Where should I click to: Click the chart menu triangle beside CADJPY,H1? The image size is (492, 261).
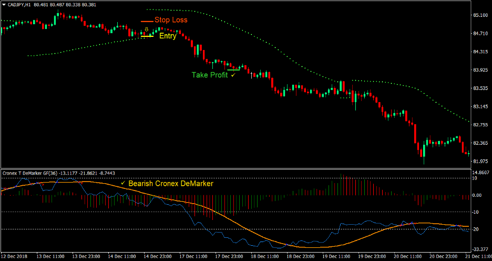point(4,5)
